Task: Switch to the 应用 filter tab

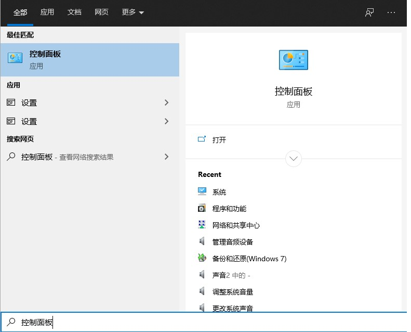Action: pyautogui.click(x=47, y=12)
